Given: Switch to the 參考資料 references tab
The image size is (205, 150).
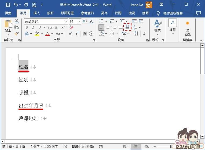Looking at the screenshot, I should [x=87, y=13].
